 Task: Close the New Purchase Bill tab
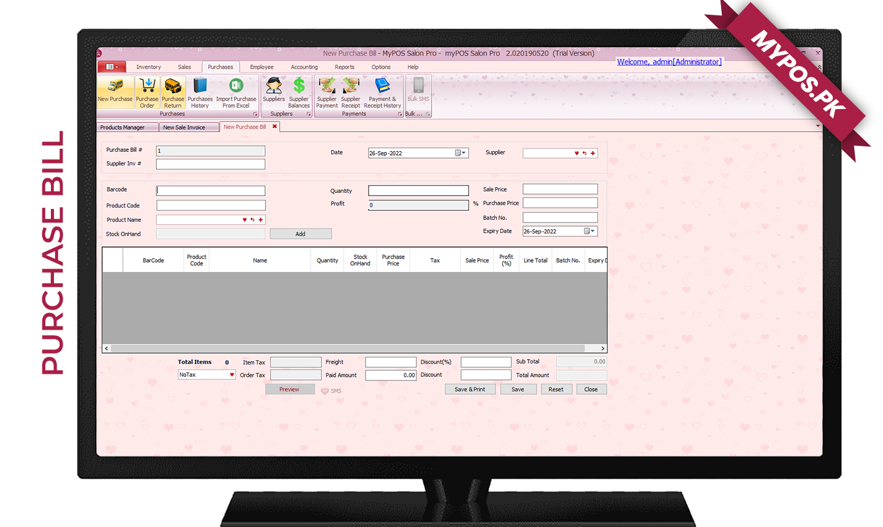(x=275, y=127)
